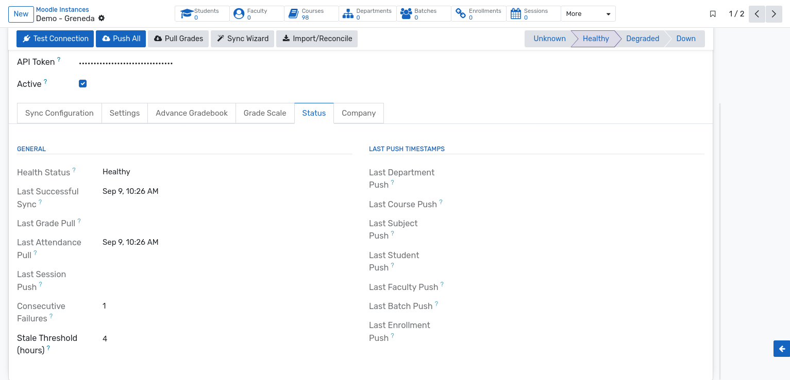Image resolution: width=790 pixels, height=380 pixels.
Task: Open the Students stat button
Action: pos(202,14)
